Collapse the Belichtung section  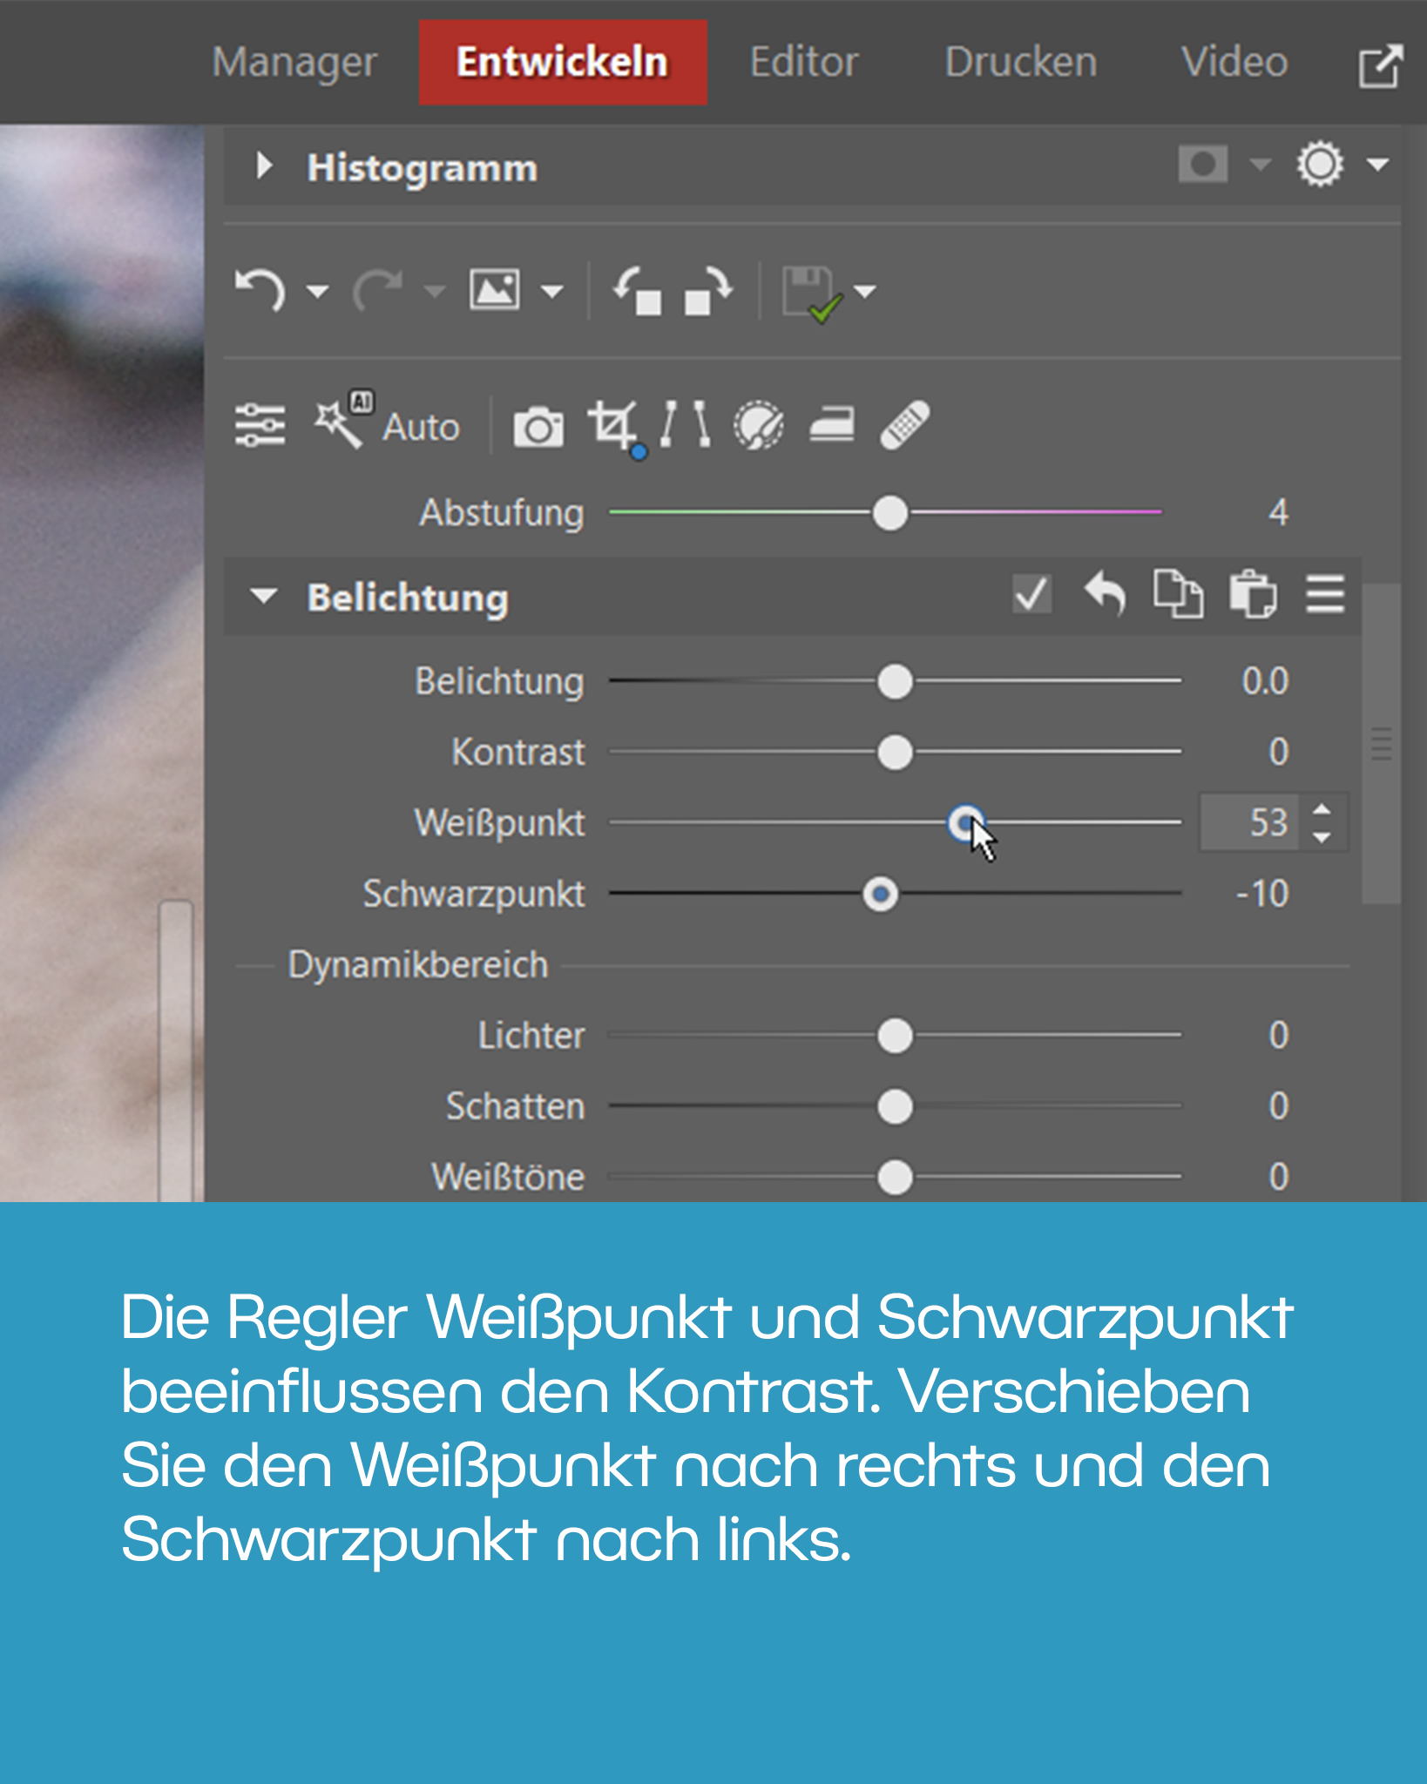click(x=263, y=597)
